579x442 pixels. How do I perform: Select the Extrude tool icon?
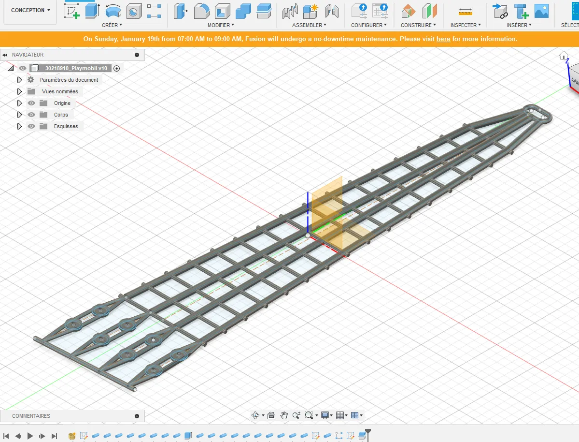(x=92, y=11)
